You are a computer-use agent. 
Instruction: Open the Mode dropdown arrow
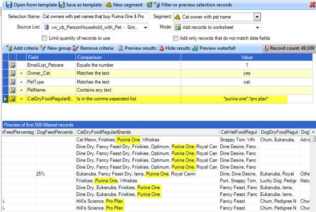[257, 27]
